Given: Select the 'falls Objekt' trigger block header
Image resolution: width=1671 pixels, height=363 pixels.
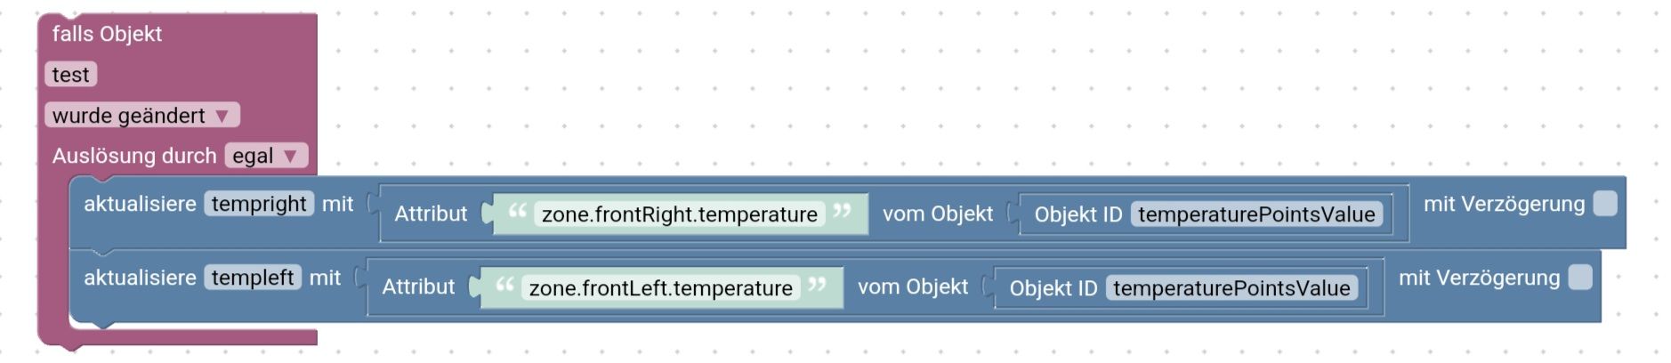Looking at the screenshot, I should point(107,34).
